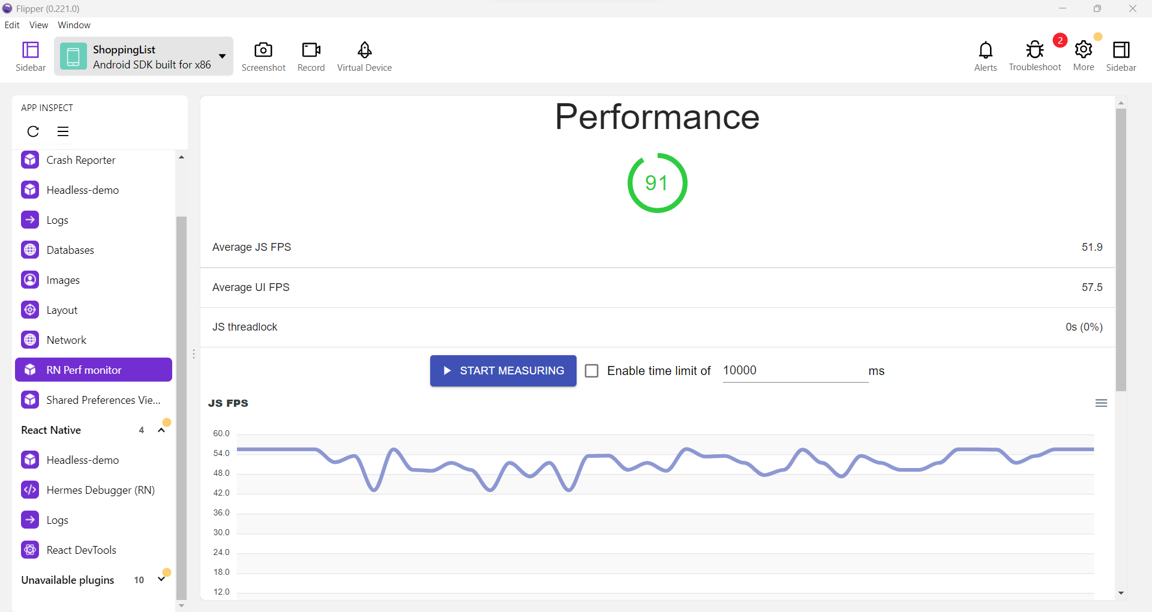Click the Start Measuring button
This screenshot has height=612, width=1152.
click(x=503, y=371)
